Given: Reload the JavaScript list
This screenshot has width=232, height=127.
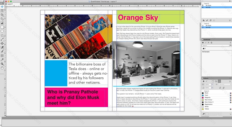Looking at the screenshot, I should [211, 43].
